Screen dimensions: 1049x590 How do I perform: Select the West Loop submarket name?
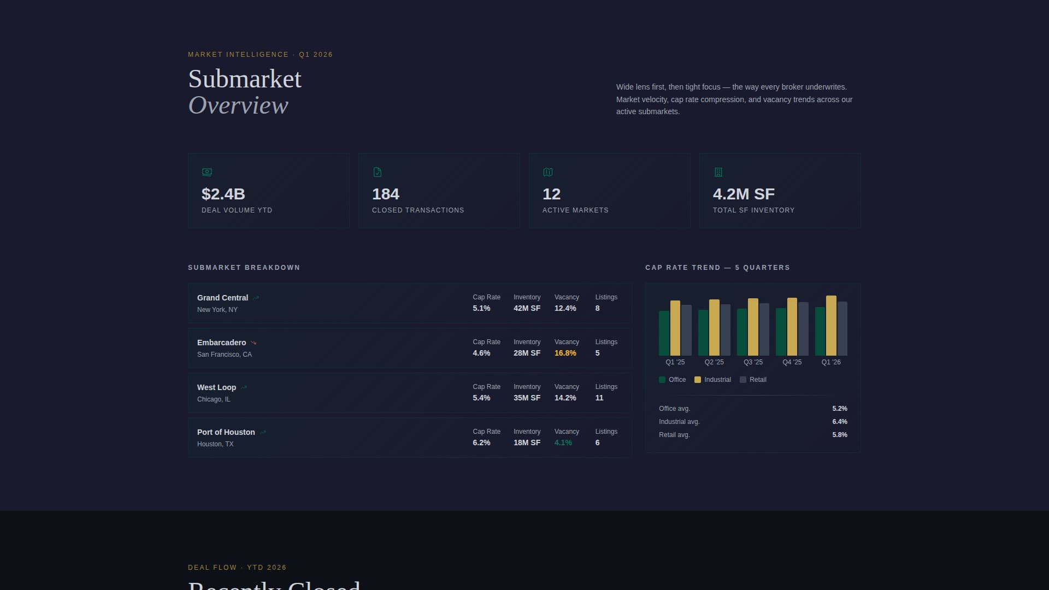point(216,387)
